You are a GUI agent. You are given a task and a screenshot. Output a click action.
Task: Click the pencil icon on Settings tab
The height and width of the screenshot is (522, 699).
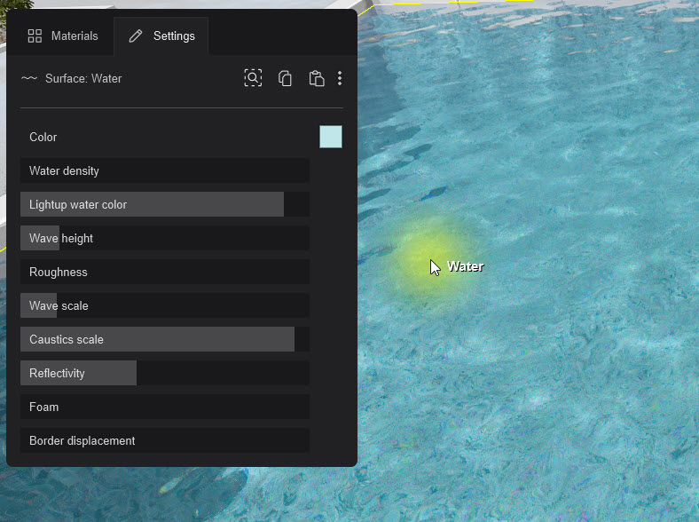coord(136,36)
